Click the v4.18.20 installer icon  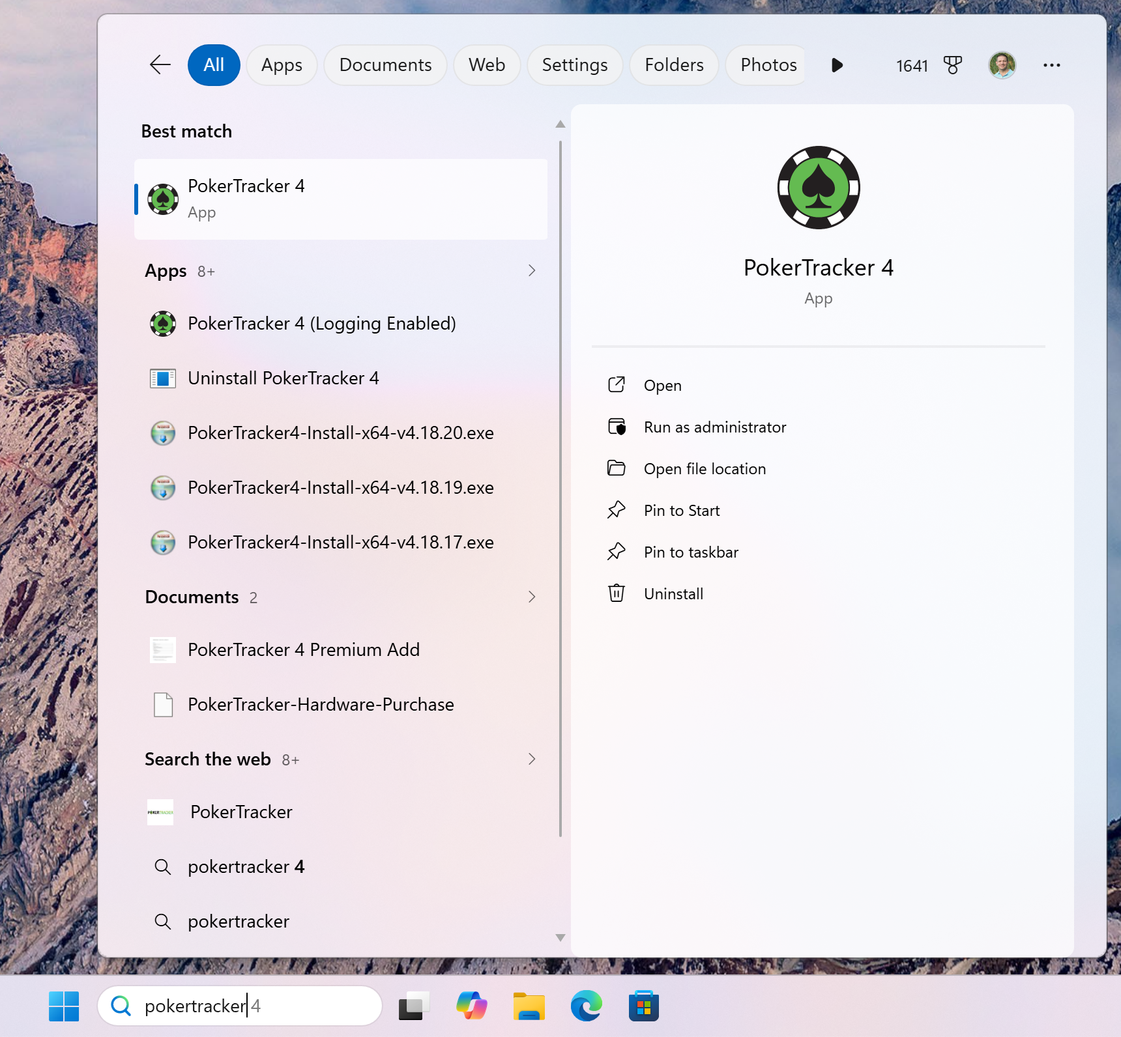[163, 433]
